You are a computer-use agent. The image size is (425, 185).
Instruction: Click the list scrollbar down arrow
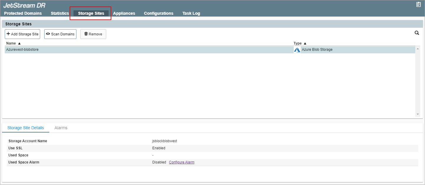(x=418, y=114)
